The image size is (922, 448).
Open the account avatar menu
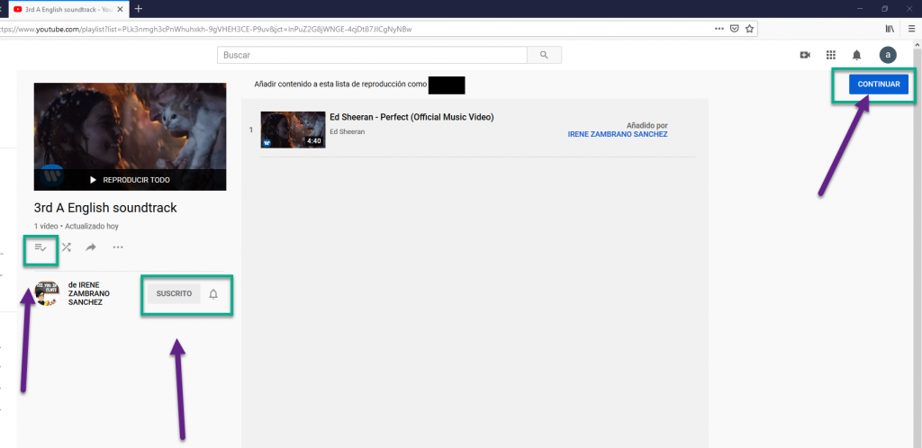click(x=888, y=55)
